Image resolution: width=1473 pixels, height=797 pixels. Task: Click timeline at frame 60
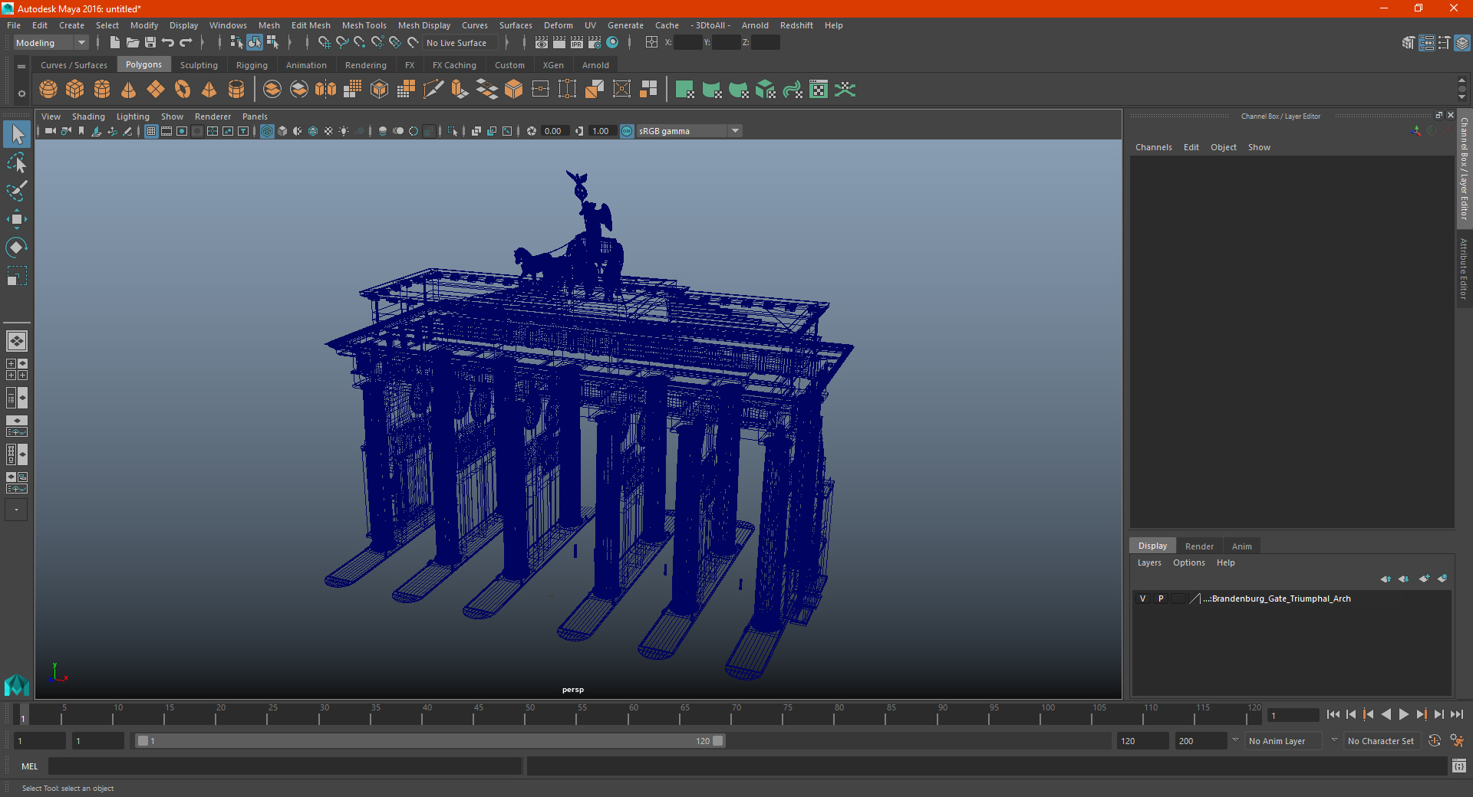point(634,714)
